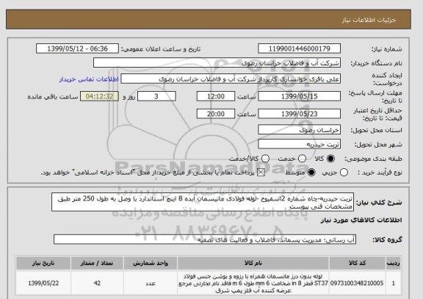Click the buyer organization name field
The height and width of the screenshot is (299, 423).
(217, 63)
